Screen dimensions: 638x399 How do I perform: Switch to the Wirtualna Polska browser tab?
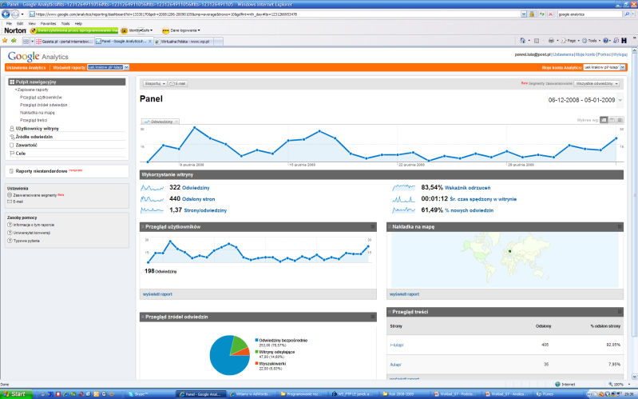click(184, 42)
